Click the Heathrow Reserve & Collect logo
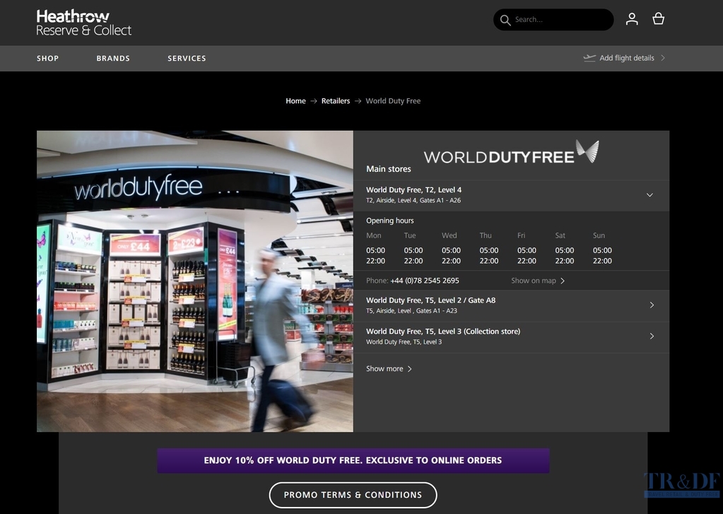This screenshot has height=514, width=723. [x=84, y=23]
